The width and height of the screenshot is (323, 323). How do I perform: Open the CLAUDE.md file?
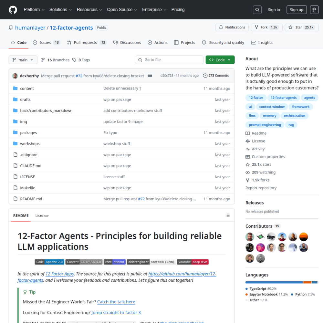click(31, 166)
